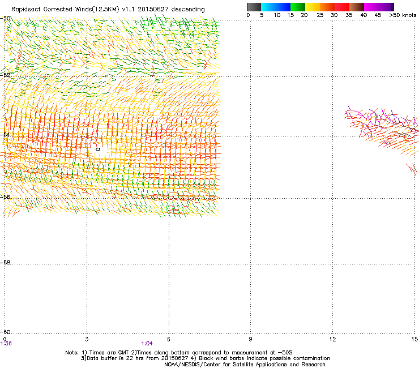Click the '15' longitude axis label
This screenshot has width=419, height=368.
[414, 339]
